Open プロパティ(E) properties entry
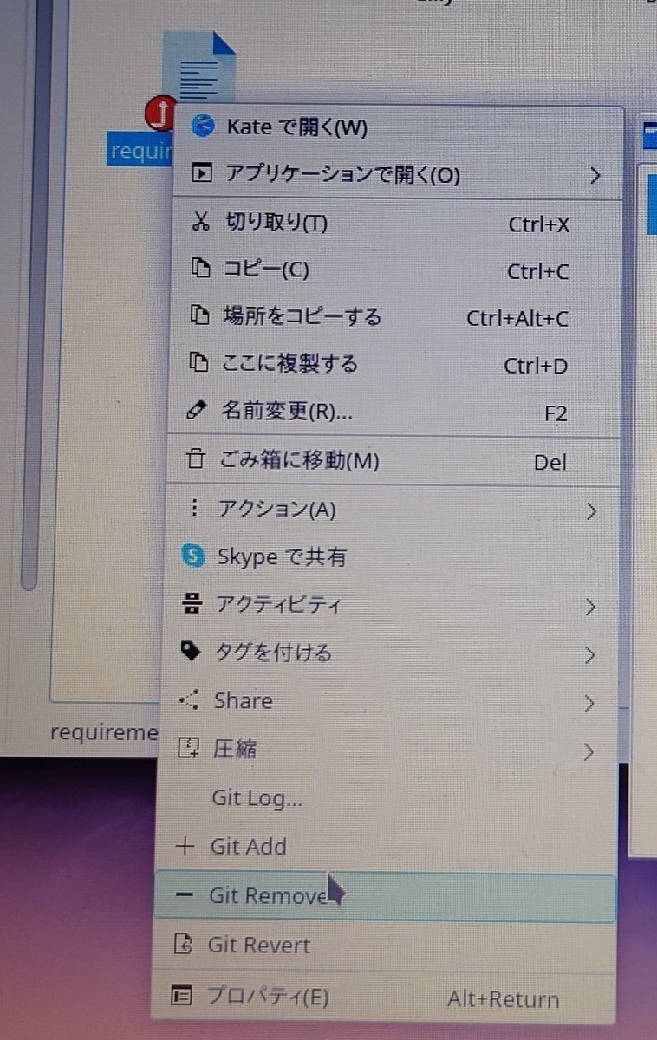Viewport: 657px width, 1040px height. click(x=384, y=998)
